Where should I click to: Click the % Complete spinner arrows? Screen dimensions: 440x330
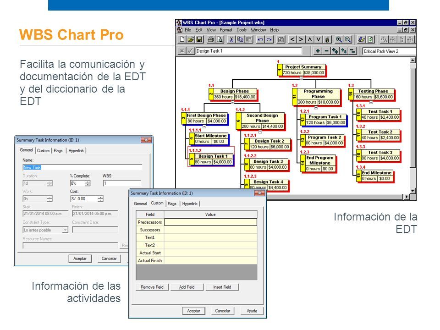(88, 183)
